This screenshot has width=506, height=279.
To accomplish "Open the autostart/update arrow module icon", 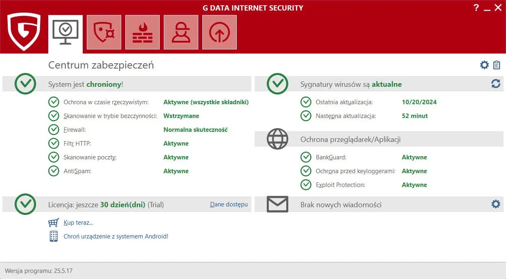I will click(219, 32).
